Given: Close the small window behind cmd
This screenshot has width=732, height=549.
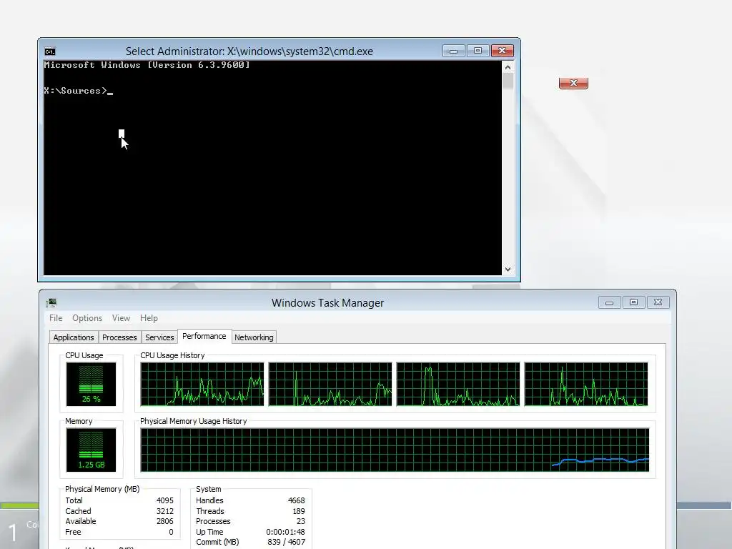Looking at the screenshot, I should (573, 83).
